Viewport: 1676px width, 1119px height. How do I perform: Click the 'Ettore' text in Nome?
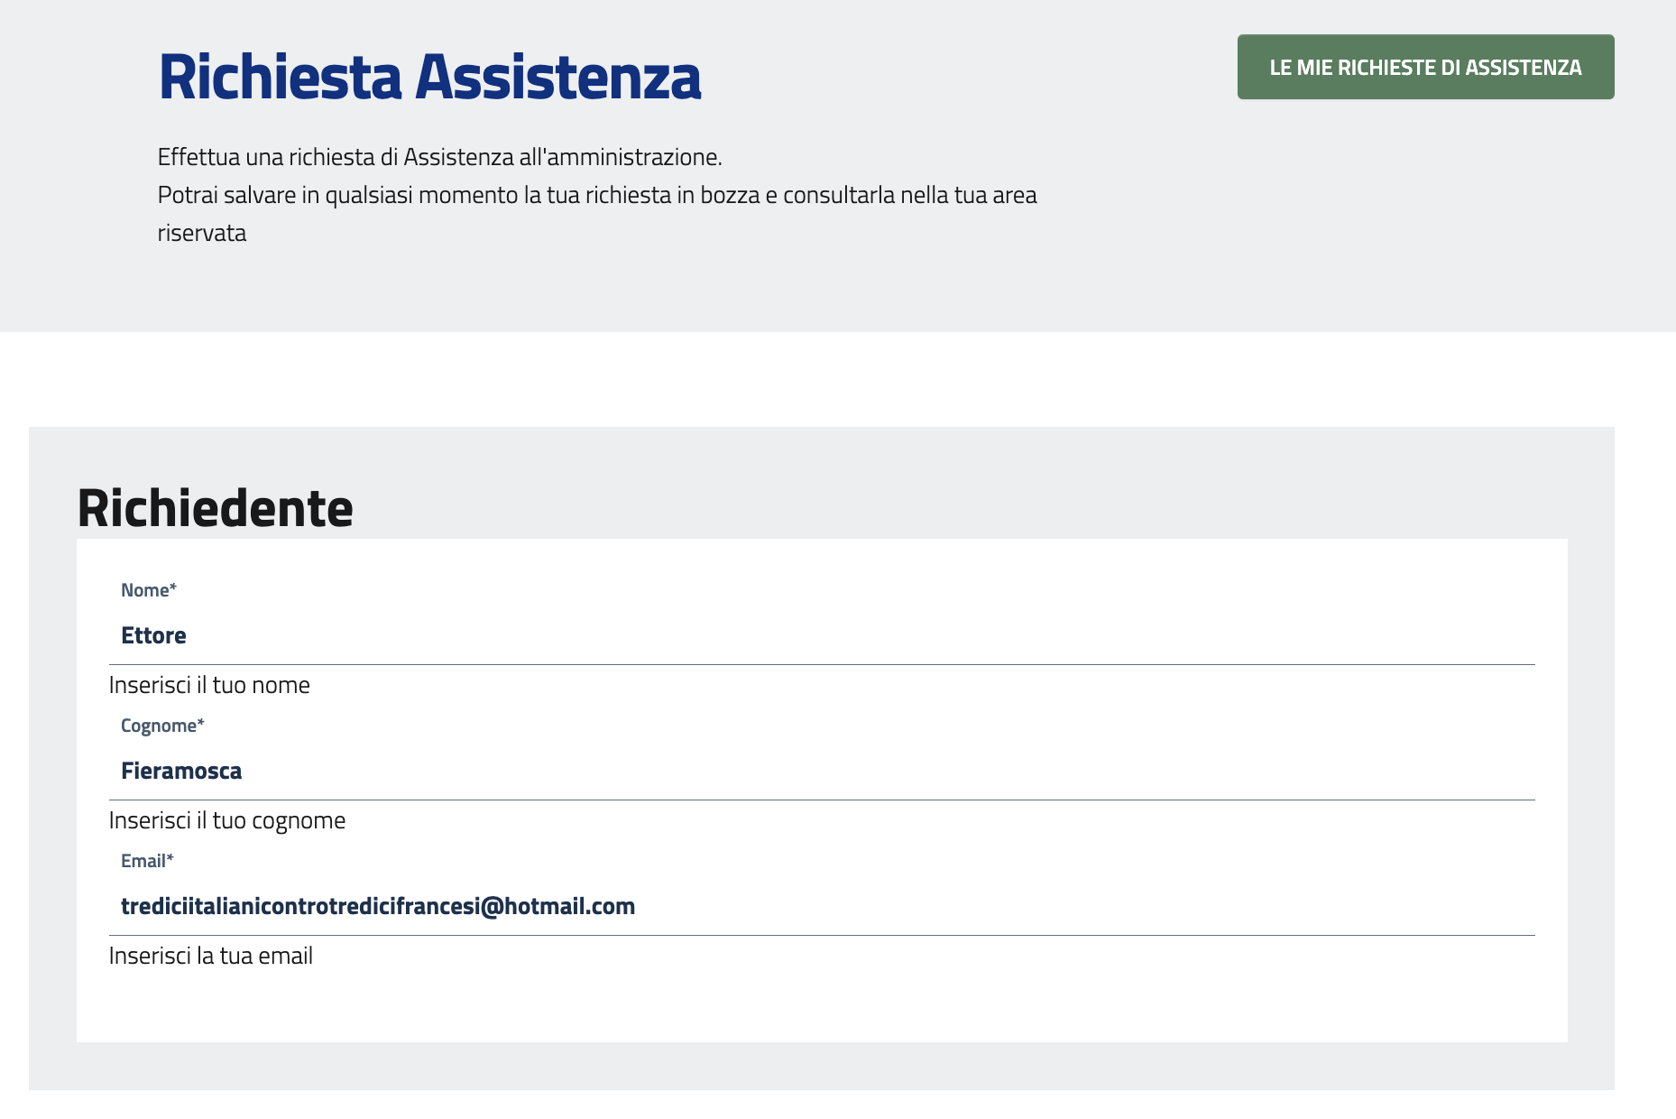(x=153, y=635)
